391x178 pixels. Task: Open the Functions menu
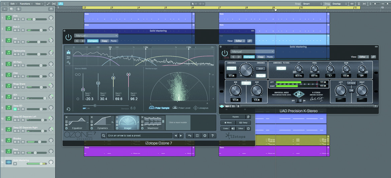pos(26,4)
